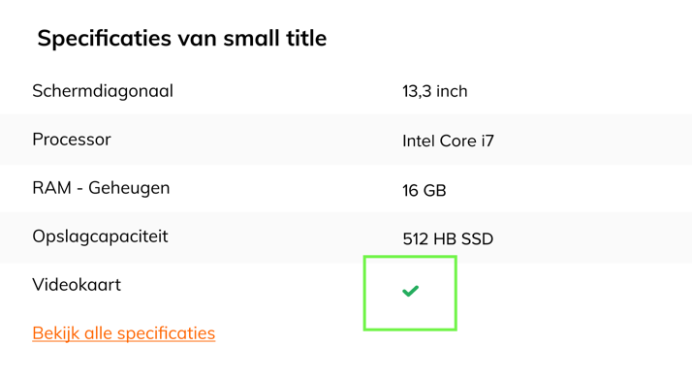The width and height of the screenshot is (692, 378).
Task: Select the Videokaart spec label
Action: click(x=77, y=285)
